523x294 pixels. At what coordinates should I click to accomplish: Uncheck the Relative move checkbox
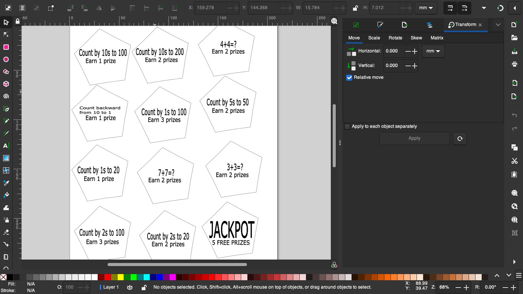tap(349, 77)
